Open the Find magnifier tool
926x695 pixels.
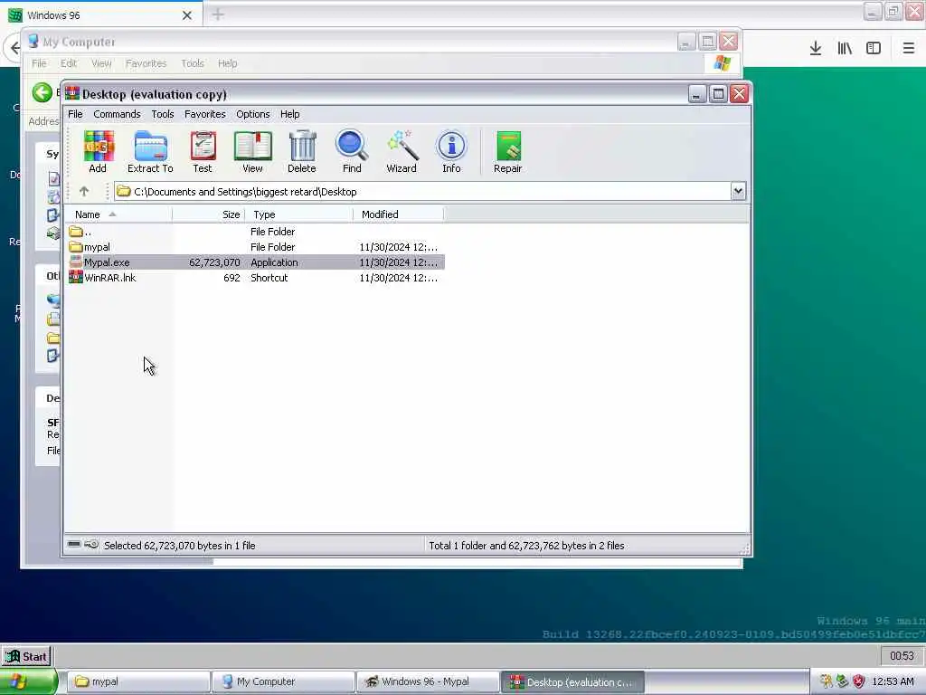pos(352,151)
